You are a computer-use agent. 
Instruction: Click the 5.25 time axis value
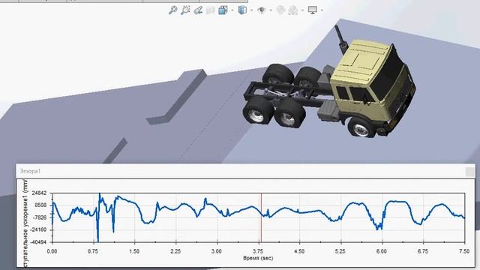click(340, 251)
